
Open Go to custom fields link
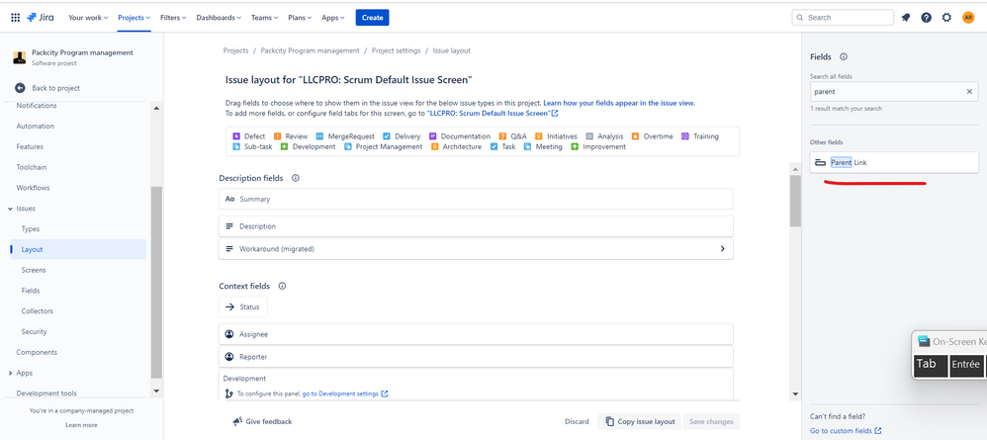pyautogui.click(x=846, y=431)
